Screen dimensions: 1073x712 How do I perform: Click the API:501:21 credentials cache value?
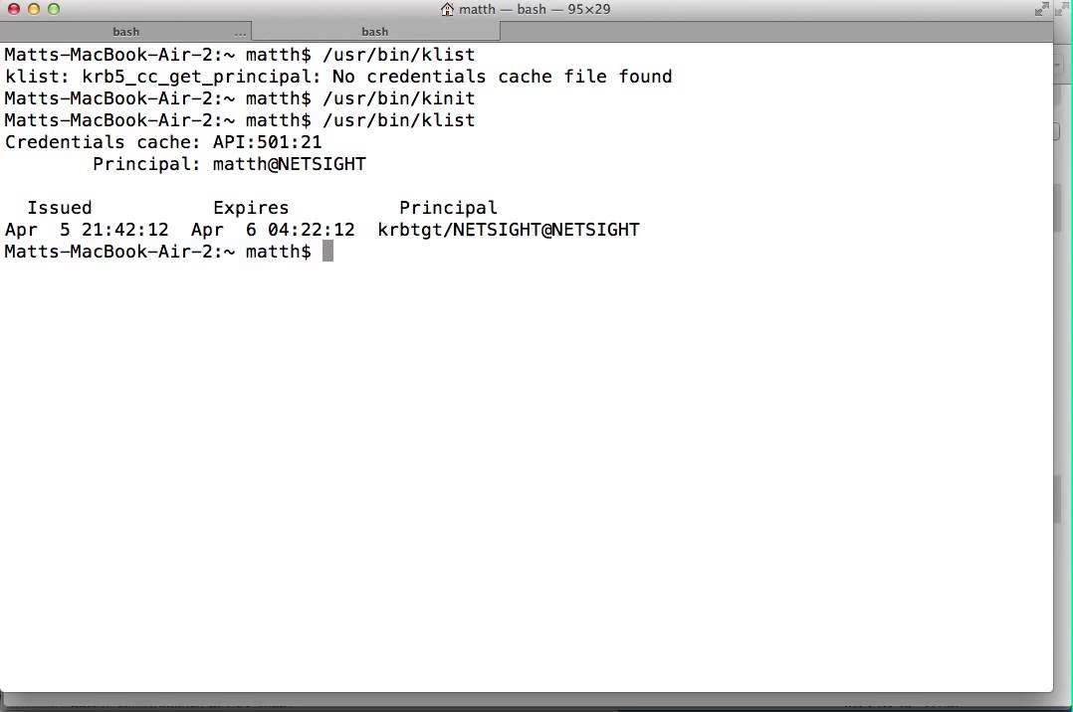point(267,142)
